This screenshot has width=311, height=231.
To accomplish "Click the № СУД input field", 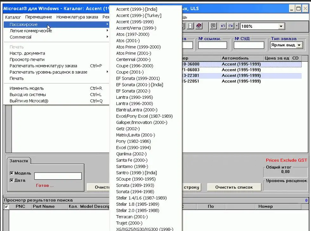I will (249, 45).
